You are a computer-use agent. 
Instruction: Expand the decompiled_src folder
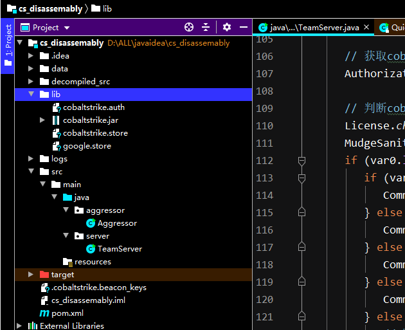point(31,82)
